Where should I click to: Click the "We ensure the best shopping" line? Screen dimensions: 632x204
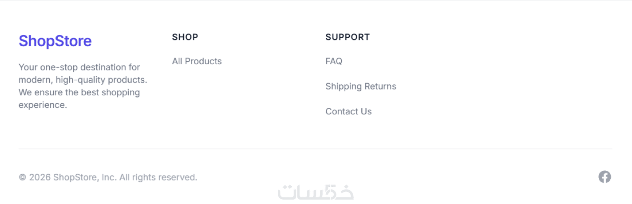79,93
